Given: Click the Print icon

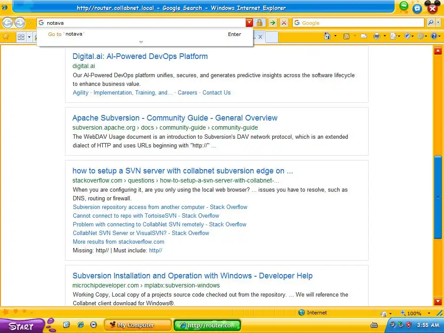Looking at the screenshot, I should point(377,36).
